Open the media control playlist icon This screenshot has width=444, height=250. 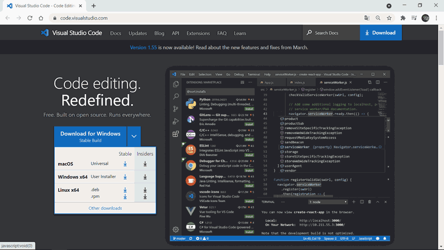[414, 18]
